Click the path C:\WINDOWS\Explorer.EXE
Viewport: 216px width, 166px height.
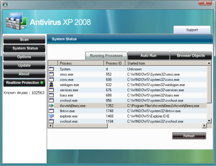(x=148, y=116)
